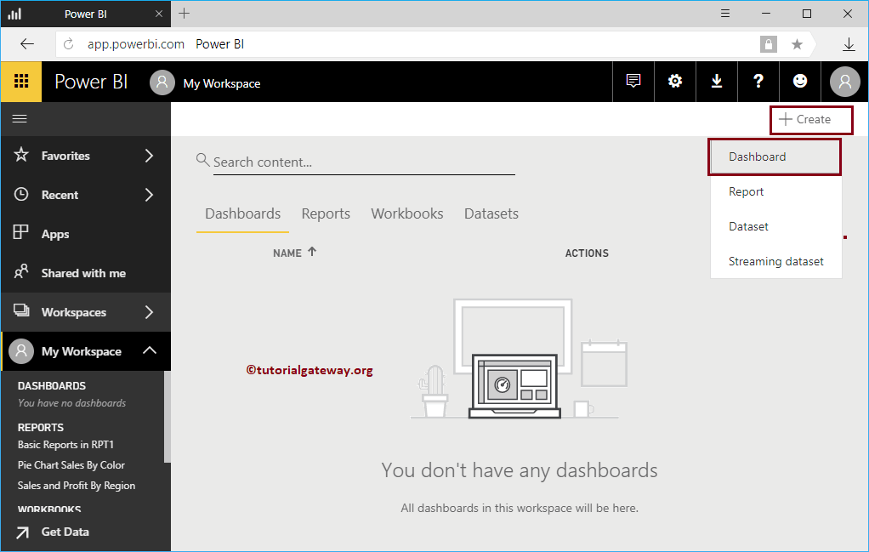The image size is (869, 552).
Task: Open notifications icon in header
Action: tap(633, 82)
